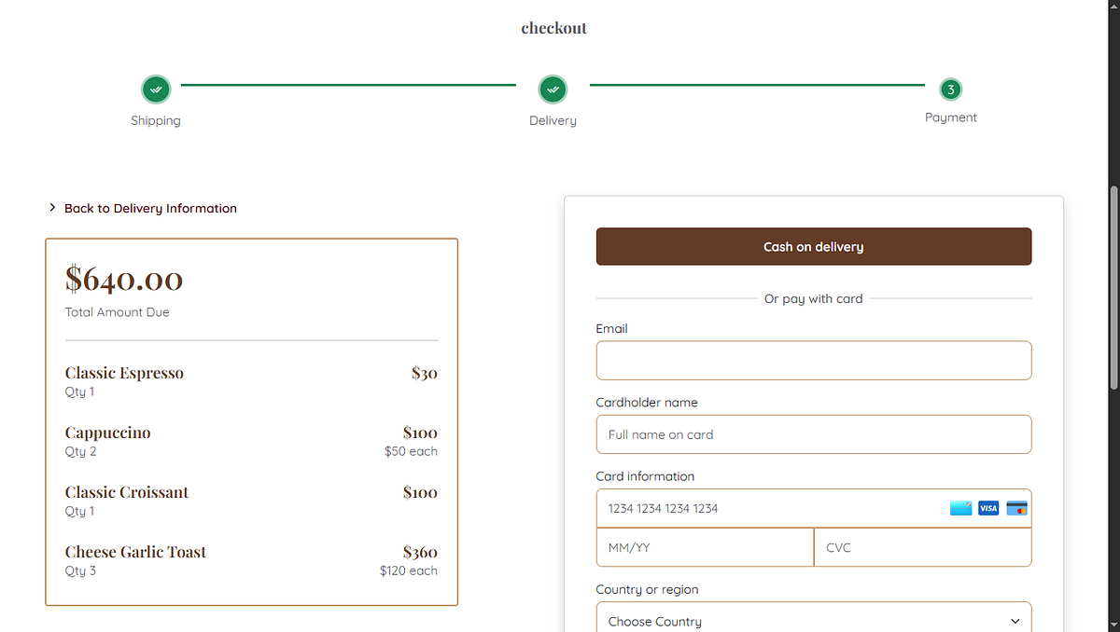
Task: Select the Shipping step label
Action: pyautogui.click(x=156, y=120)
